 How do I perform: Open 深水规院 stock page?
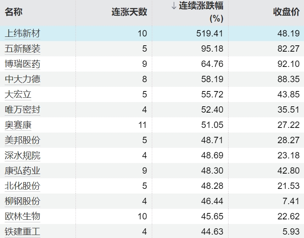click(22, 155)
